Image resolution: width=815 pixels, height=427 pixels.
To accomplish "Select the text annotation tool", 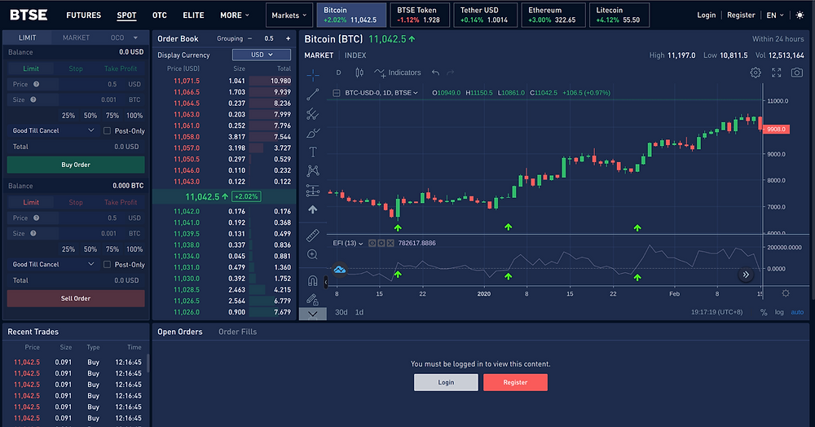I will 313,152.
